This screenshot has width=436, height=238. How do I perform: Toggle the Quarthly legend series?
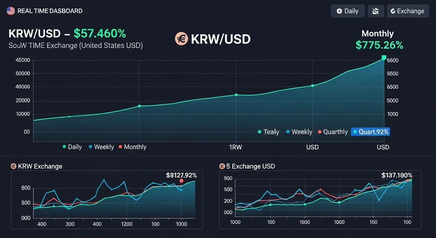tap(332, 132)
